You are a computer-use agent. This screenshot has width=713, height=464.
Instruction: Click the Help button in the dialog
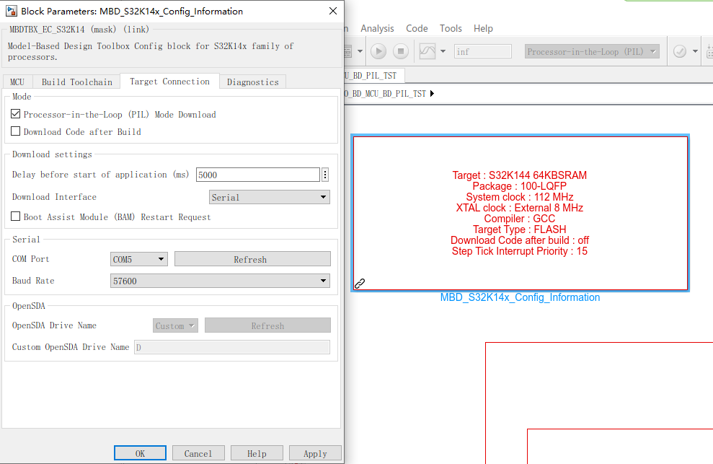(x=257, y=453)
